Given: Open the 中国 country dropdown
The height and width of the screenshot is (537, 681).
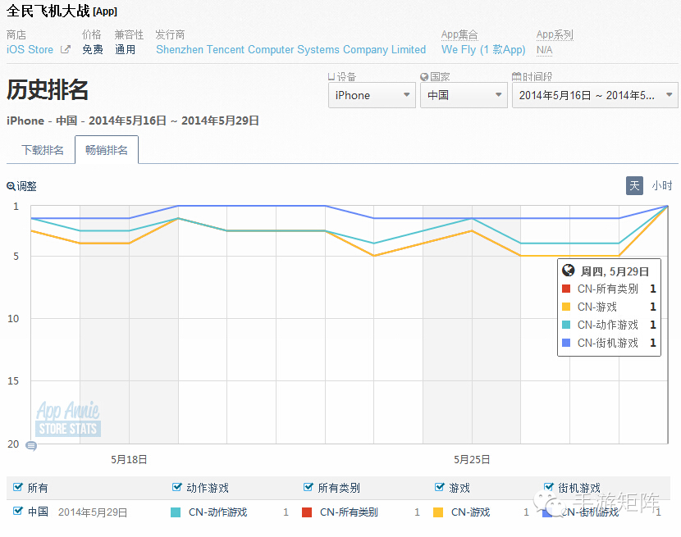Looking at the screenshot, I should 464,95.
